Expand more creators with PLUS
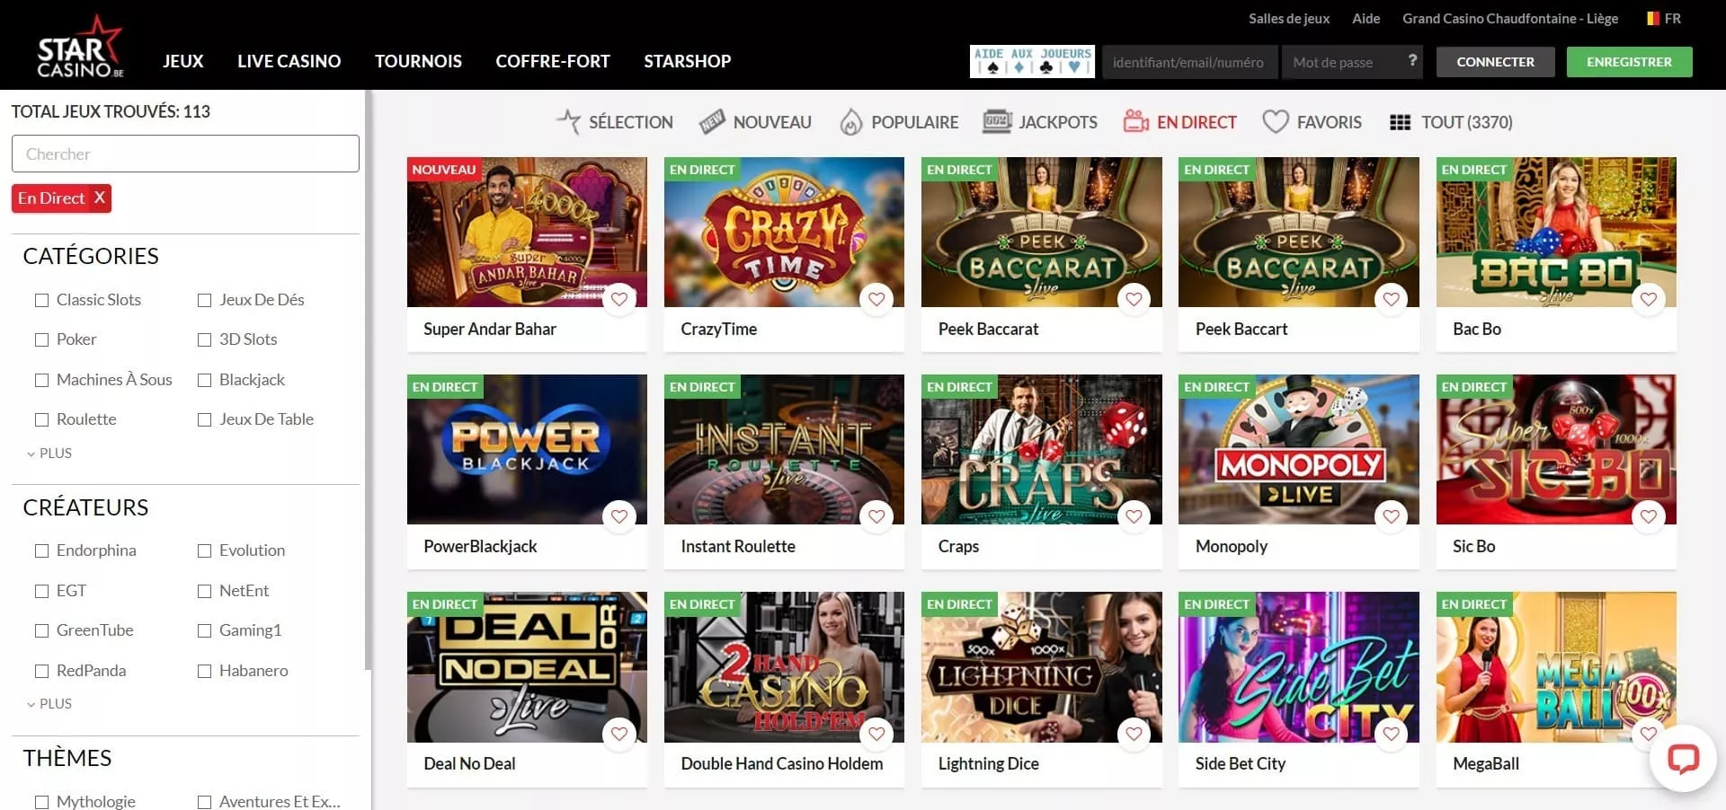1726x810 pixels. click(x=49, y=704)
